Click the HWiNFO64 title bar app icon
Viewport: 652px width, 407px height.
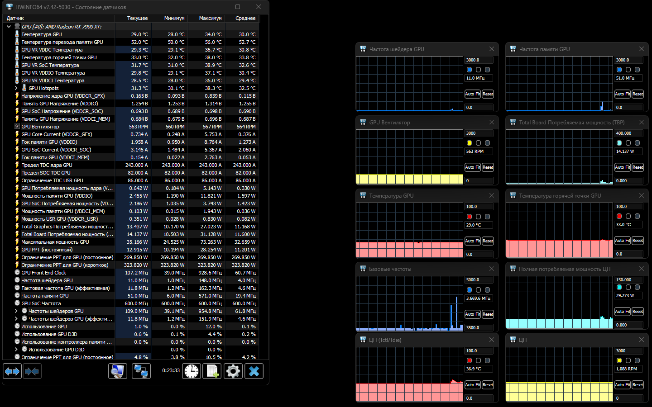coord(9,7)
